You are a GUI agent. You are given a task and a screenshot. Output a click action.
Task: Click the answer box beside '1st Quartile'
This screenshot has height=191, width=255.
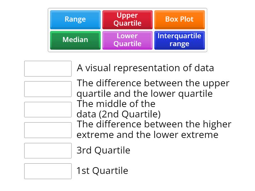tap(48, 171)
